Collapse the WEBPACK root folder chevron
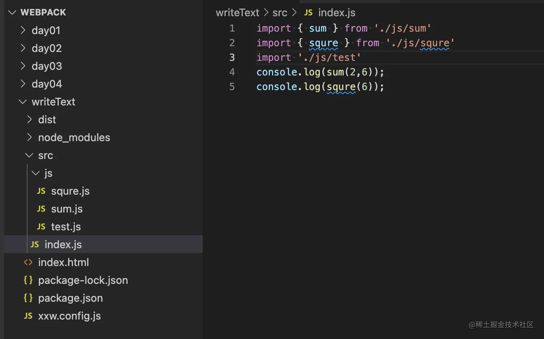The width and height of the screenshot is (544, 339). point(12,13)
